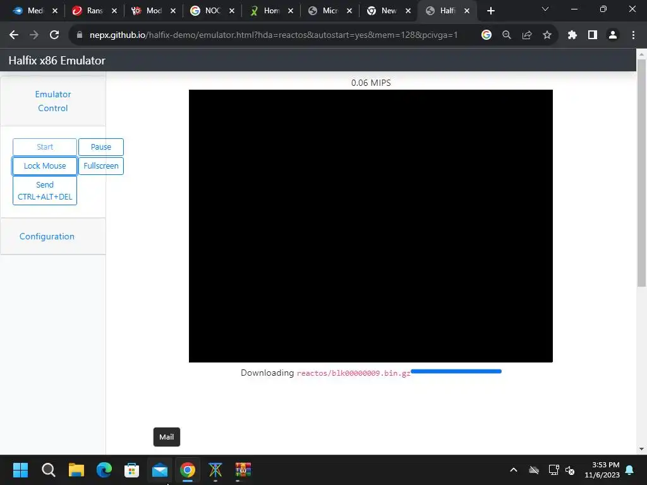Open File Explorer from taskbar
Image resolution: width=647 pixels, height=485 pixels.
(76, 470)
